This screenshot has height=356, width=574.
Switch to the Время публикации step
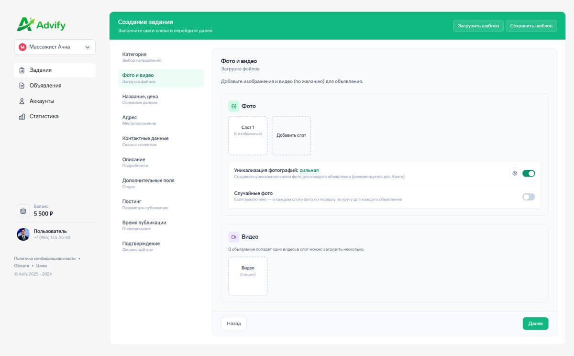[x=161, y=225]
